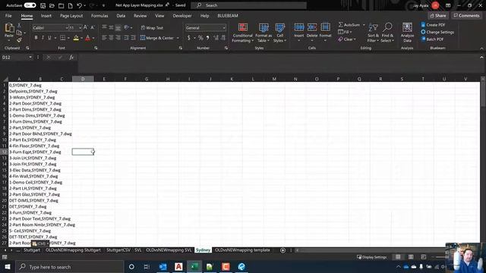The height and width of the screenshot is (273, 486).
Task: Select the StuttgartCSV sheet tab
Action: (118, 250)
